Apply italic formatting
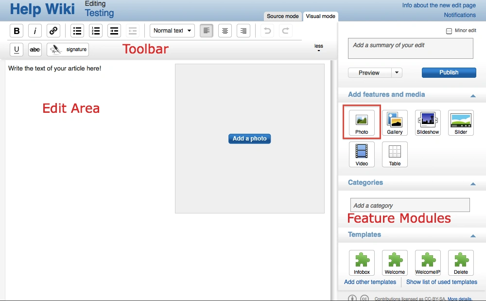The height and width of the screenshot is (301, 486). pyautogui.click(x=35, y=31)
